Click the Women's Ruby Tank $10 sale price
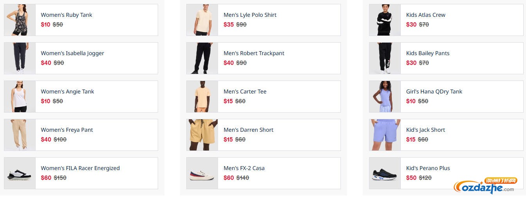This screenshot has height=199, width=526. coord(45,24)
